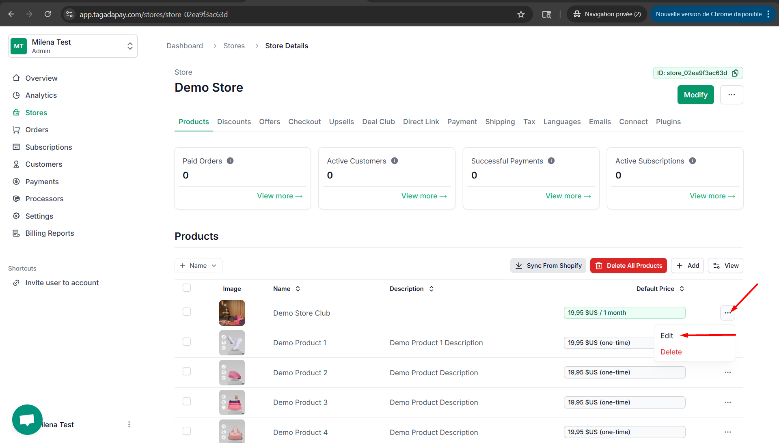Viewport: 779px width, 443px height.
Task: Tick the checkbox for Demo Store Club
Action: point(187,312)
